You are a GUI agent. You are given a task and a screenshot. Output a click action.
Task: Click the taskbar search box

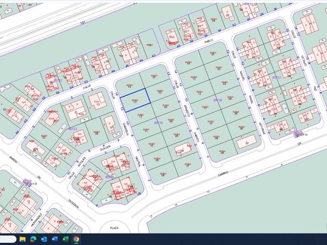pos(8,239)
